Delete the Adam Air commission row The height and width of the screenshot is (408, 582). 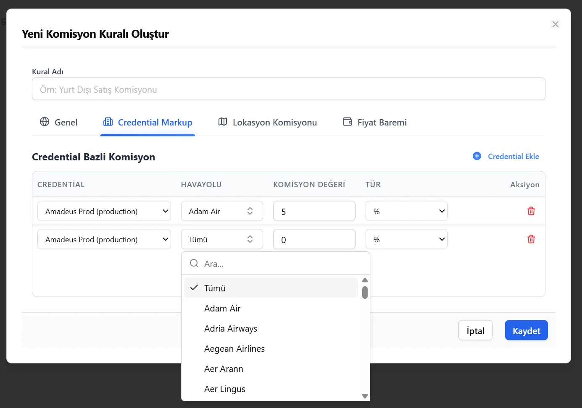coord(531,211)
